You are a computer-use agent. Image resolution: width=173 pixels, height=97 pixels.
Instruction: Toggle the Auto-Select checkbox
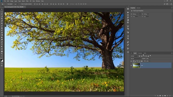(6, 4)
